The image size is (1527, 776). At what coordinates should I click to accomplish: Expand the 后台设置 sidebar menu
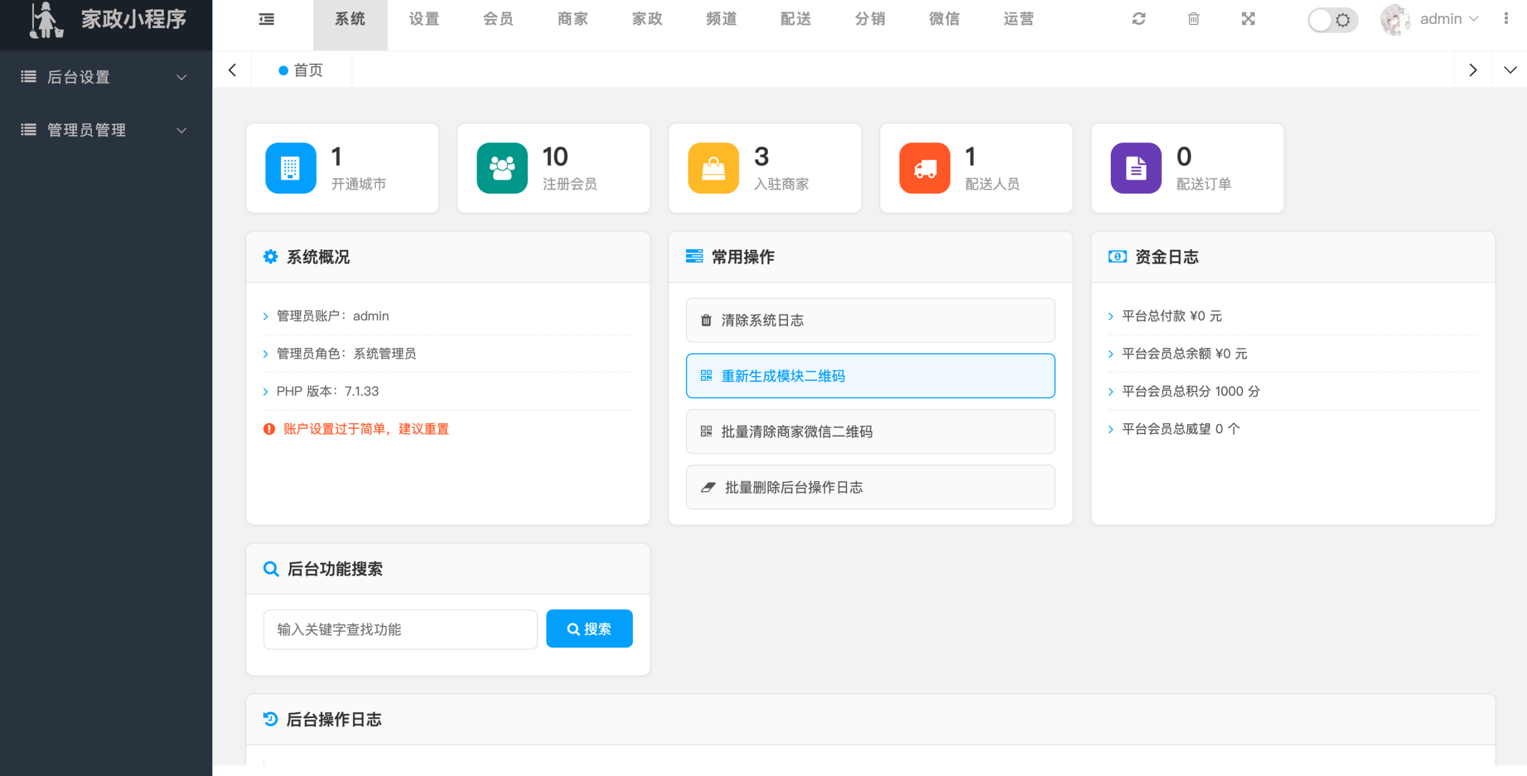[x=106, y=77]
